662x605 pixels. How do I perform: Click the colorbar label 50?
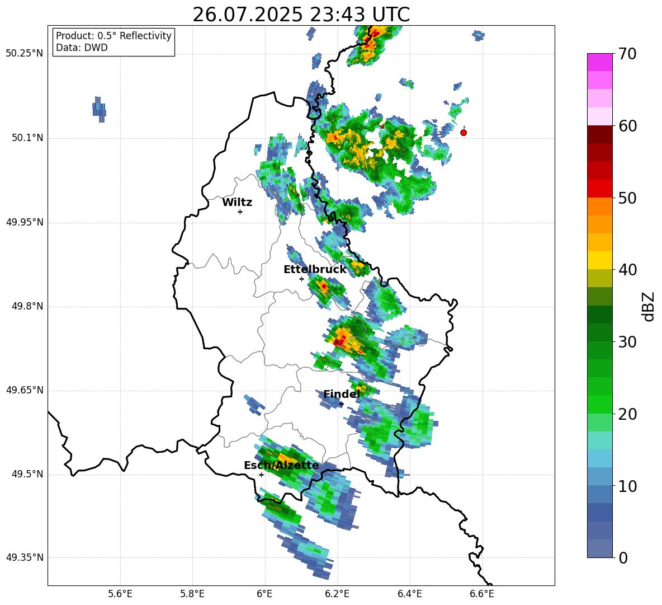coord(627,198)
